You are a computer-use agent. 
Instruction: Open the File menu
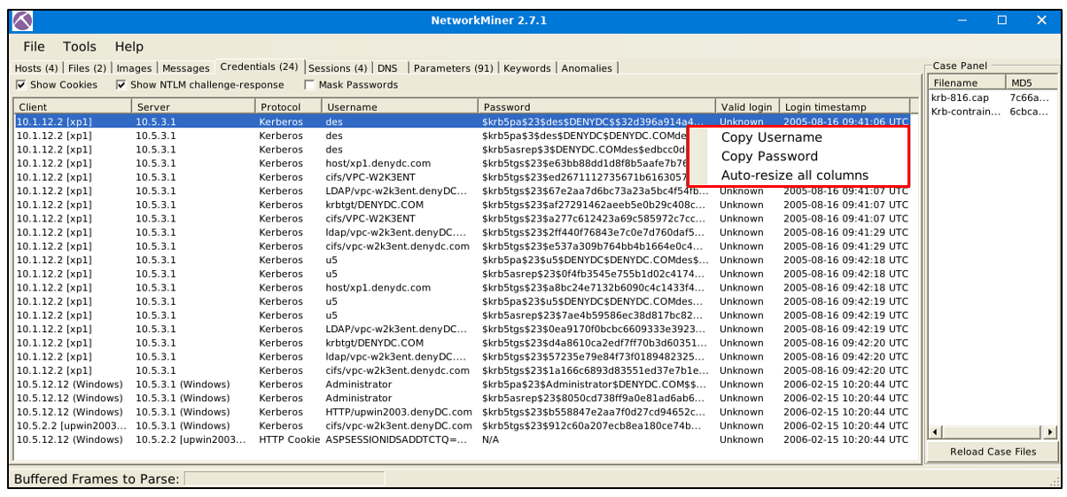(34, 46)
